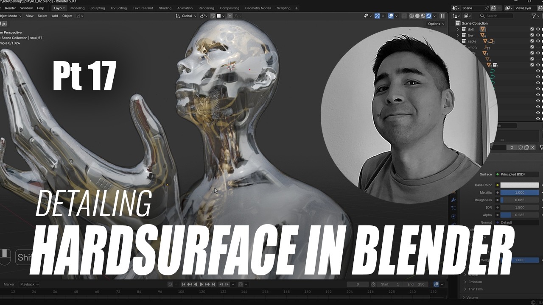Screen dimensions: 543x305
Task: Expand the low collection
Action: pos(458,35)
